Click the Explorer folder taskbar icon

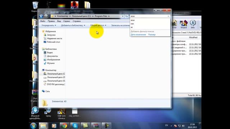pyautogui.click(x=43, y=126)
